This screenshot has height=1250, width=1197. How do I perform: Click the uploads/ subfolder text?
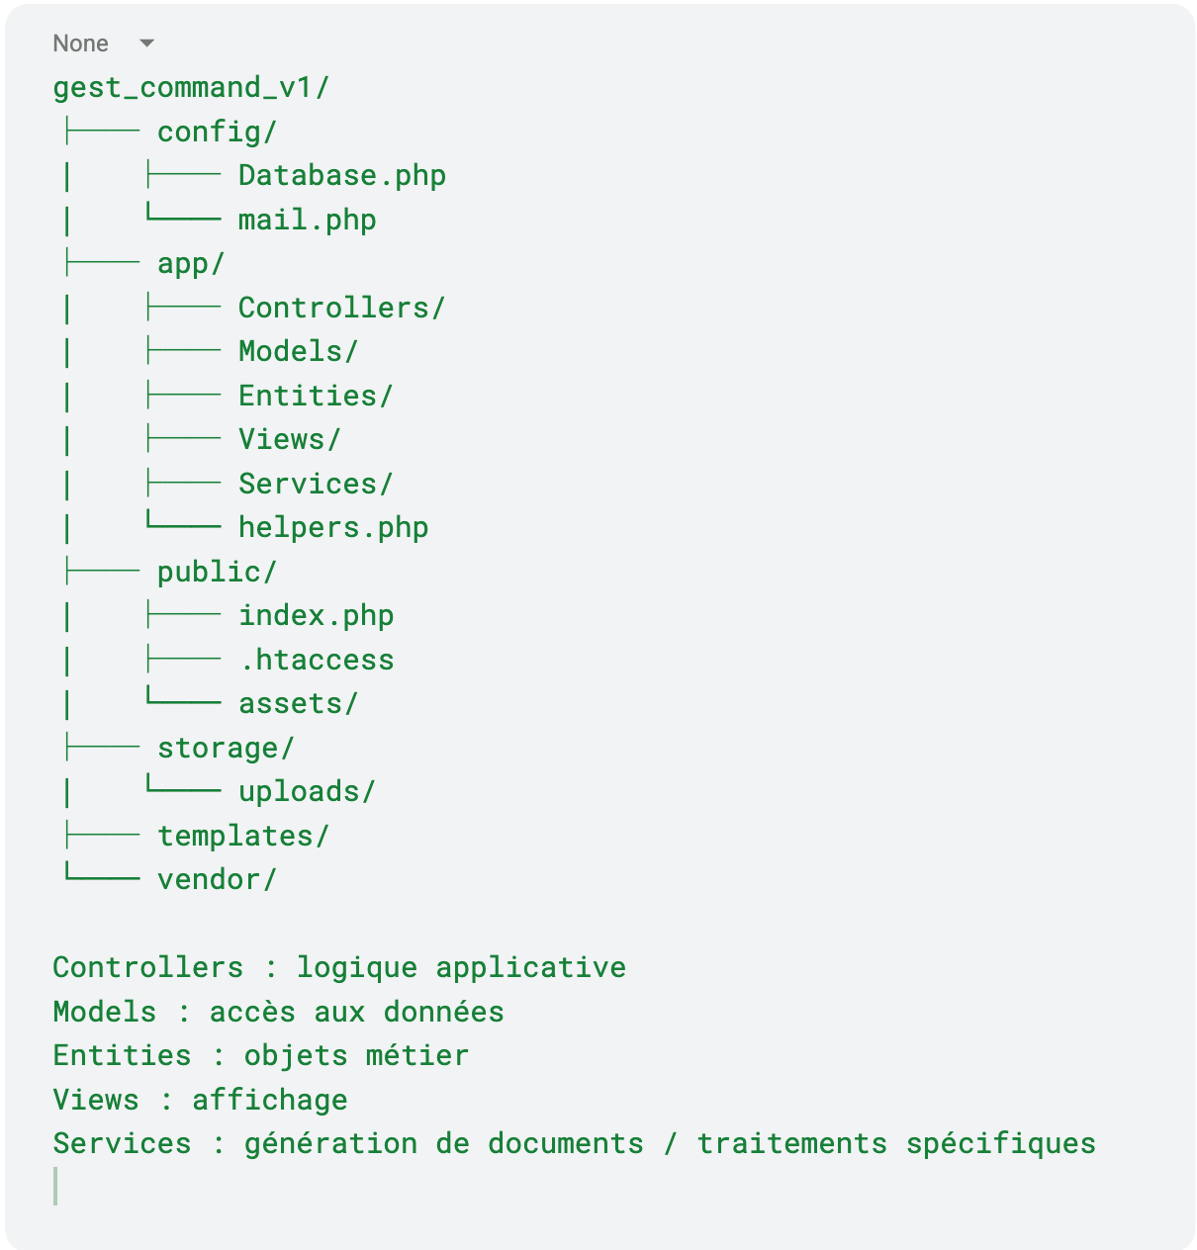click(307, 791)
